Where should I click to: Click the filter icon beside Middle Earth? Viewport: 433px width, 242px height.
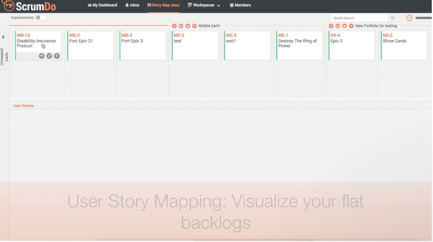(195, 26)
